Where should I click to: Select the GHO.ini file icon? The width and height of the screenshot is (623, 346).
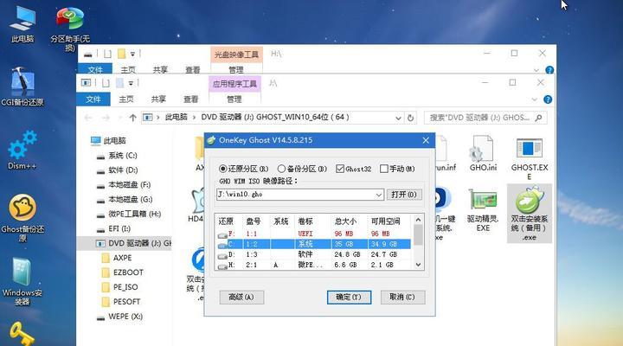(483, 153)
